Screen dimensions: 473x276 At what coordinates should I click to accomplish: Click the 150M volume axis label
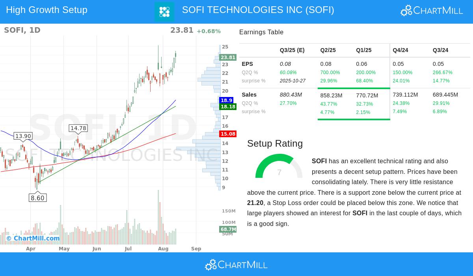(229, 211)
